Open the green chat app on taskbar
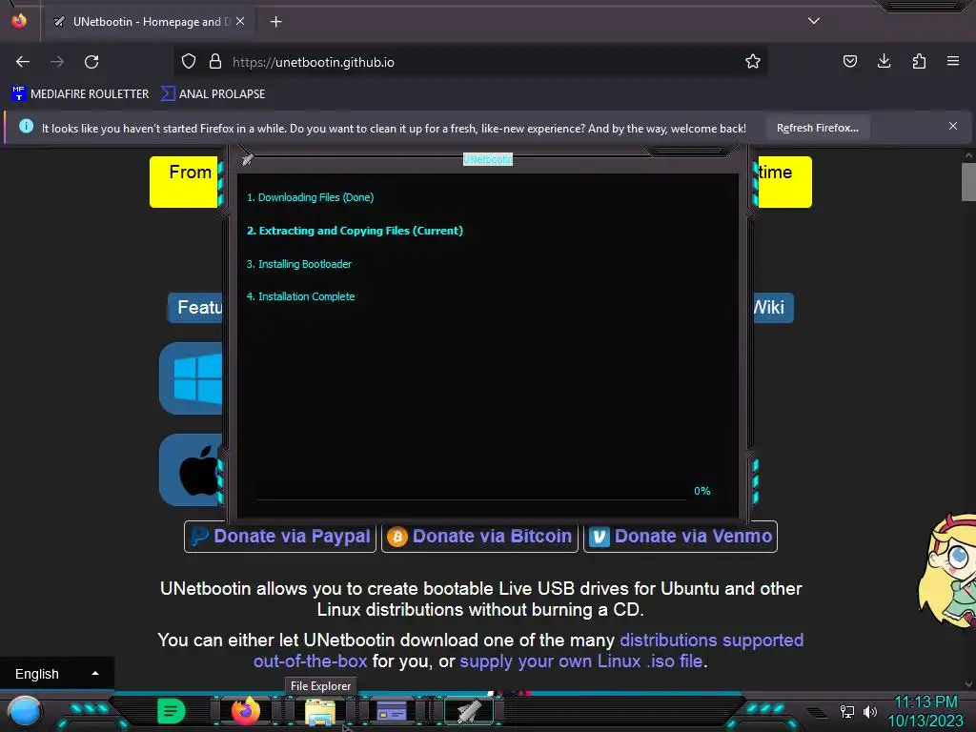This screenshot has width=976, height=732. point(171,711)
